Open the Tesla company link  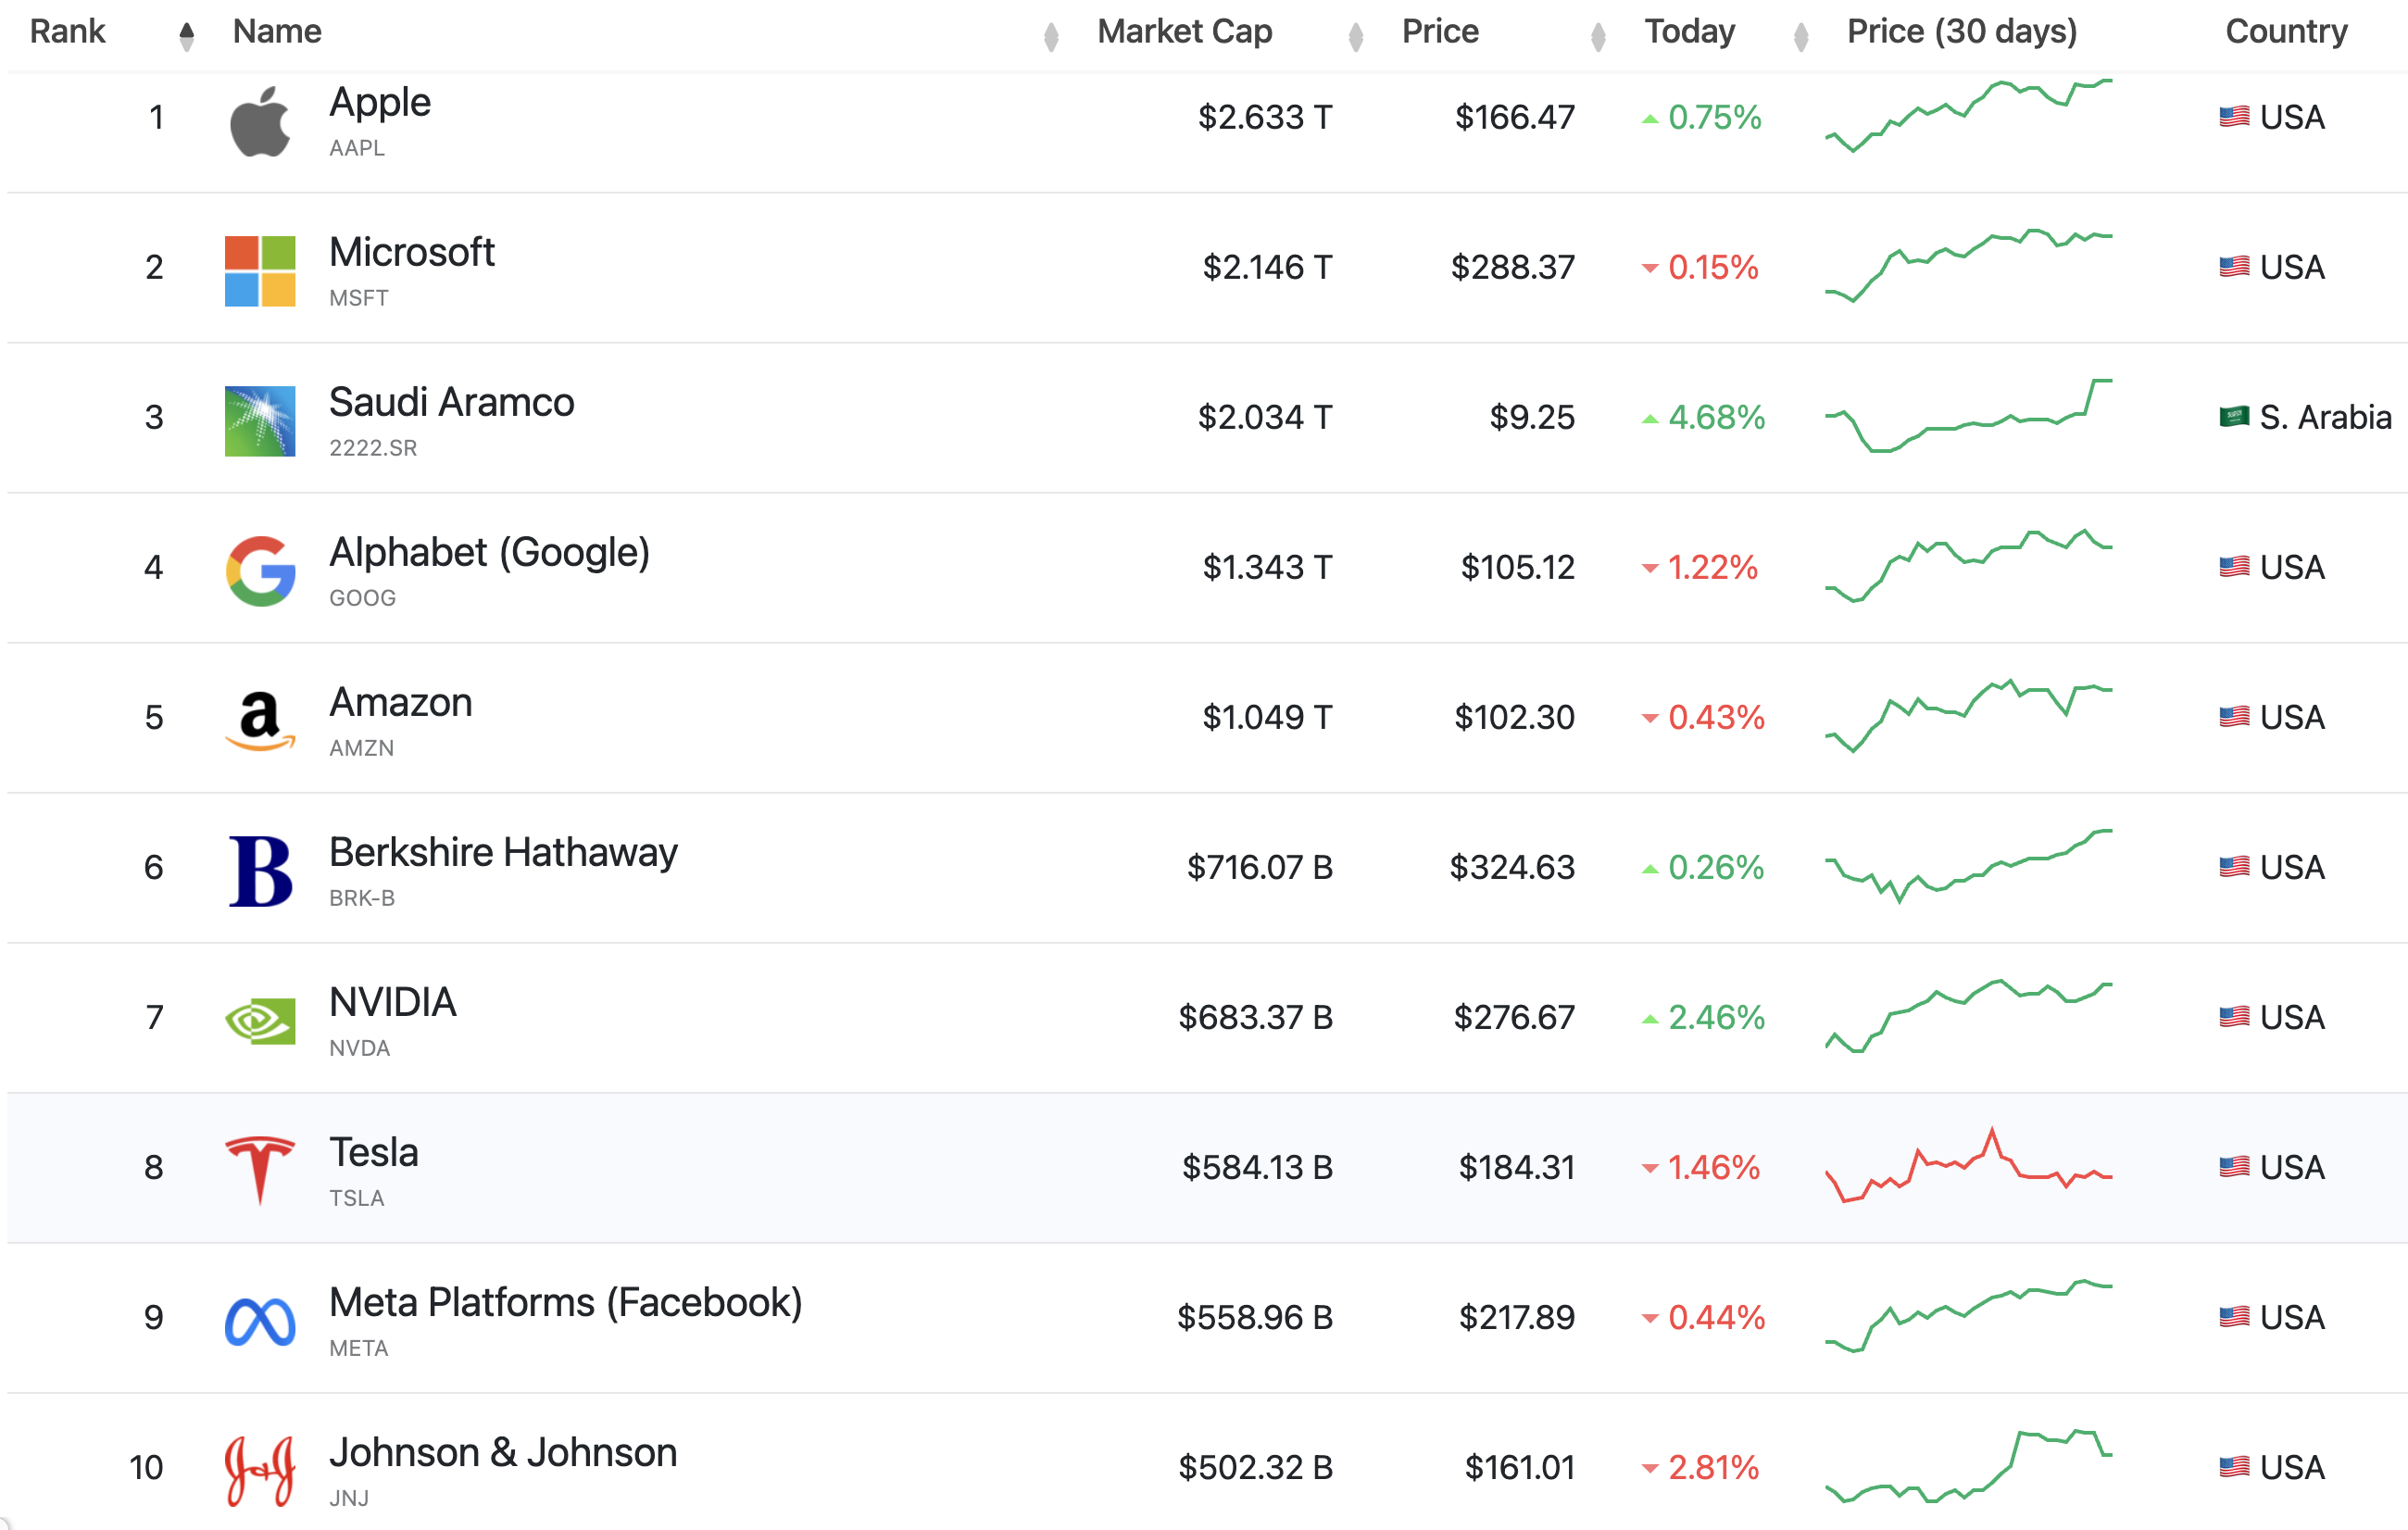pyautogui.click(x=374, y=1152)
